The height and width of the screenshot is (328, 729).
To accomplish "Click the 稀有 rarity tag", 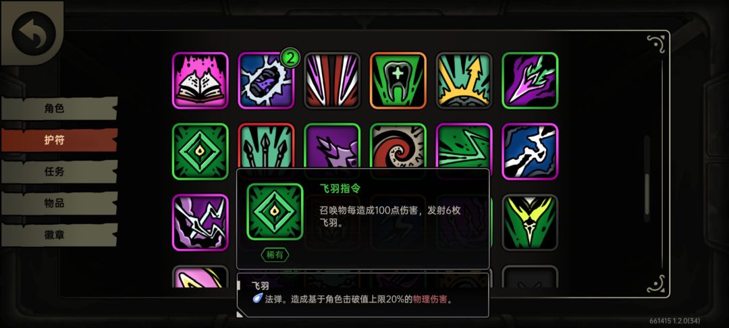I will [275, 254].
